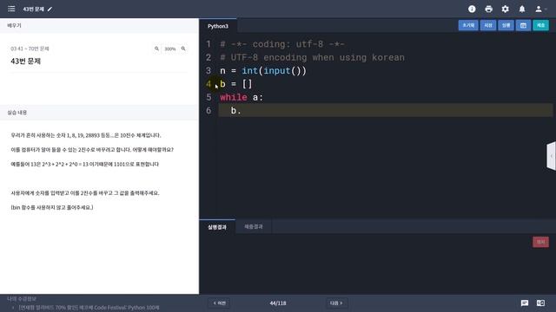Click the 실습 내용 section header

click(99, 113)
